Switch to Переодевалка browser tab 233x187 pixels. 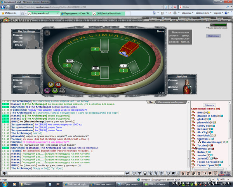tap(76, 13)
